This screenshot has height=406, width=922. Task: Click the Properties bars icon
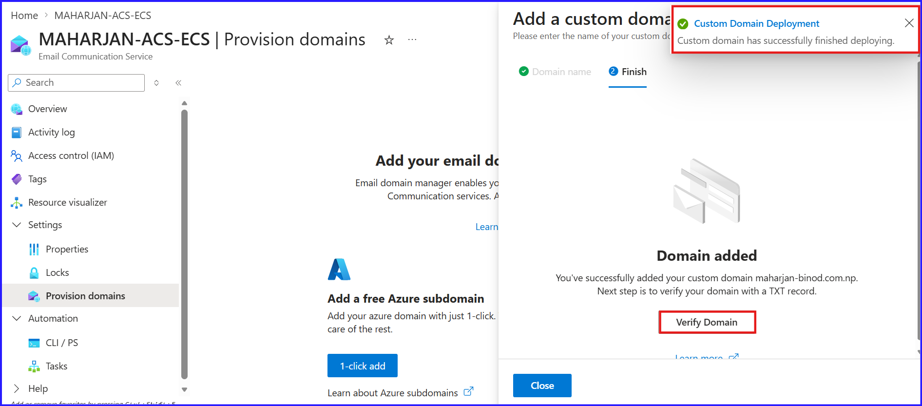[x=34, y=250]
